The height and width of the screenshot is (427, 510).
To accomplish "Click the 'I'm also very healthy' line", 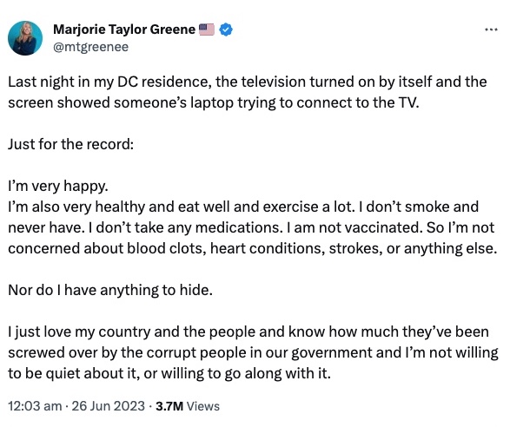I will coord(243,207).
